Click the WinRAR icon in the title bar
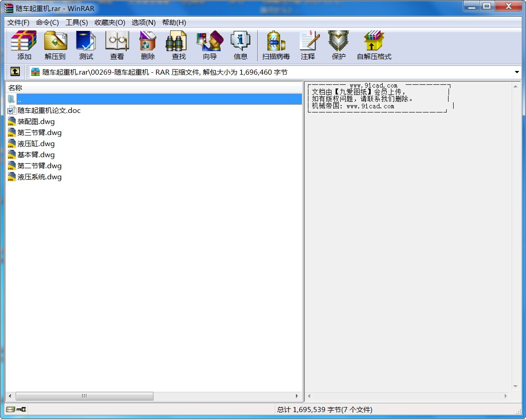The image size is (526, 419). [9, 8]
